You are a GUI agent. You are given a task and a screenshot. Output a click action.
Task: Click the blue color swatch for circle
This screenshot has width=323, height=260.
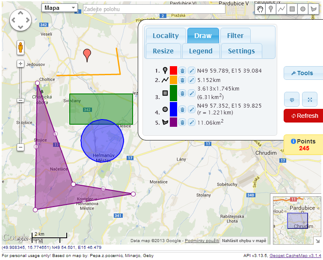click(173, 109)
